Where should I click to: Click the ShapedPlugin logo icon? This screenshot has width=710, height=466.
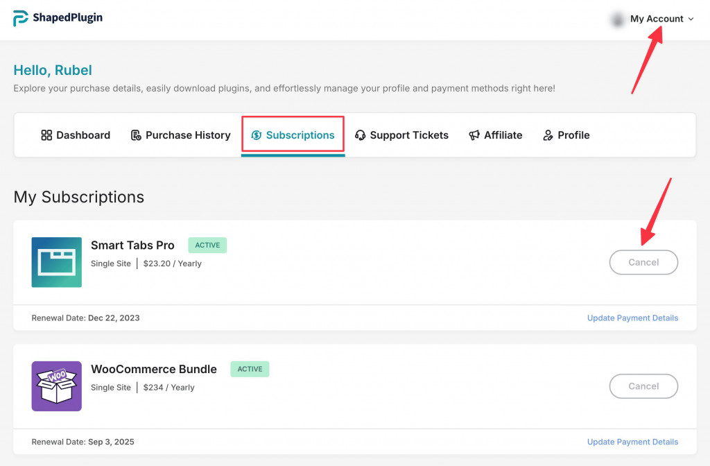21,18
